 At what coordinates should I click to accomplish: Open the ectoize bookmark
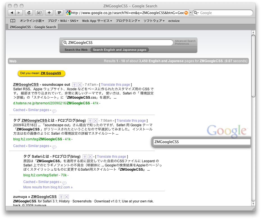(174, 21)
